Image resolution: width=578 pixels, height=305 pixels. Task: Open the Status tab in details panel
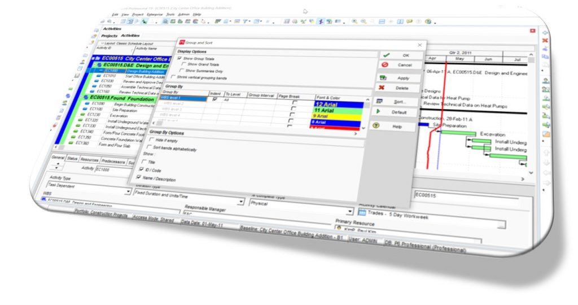[x=72, y=158]
